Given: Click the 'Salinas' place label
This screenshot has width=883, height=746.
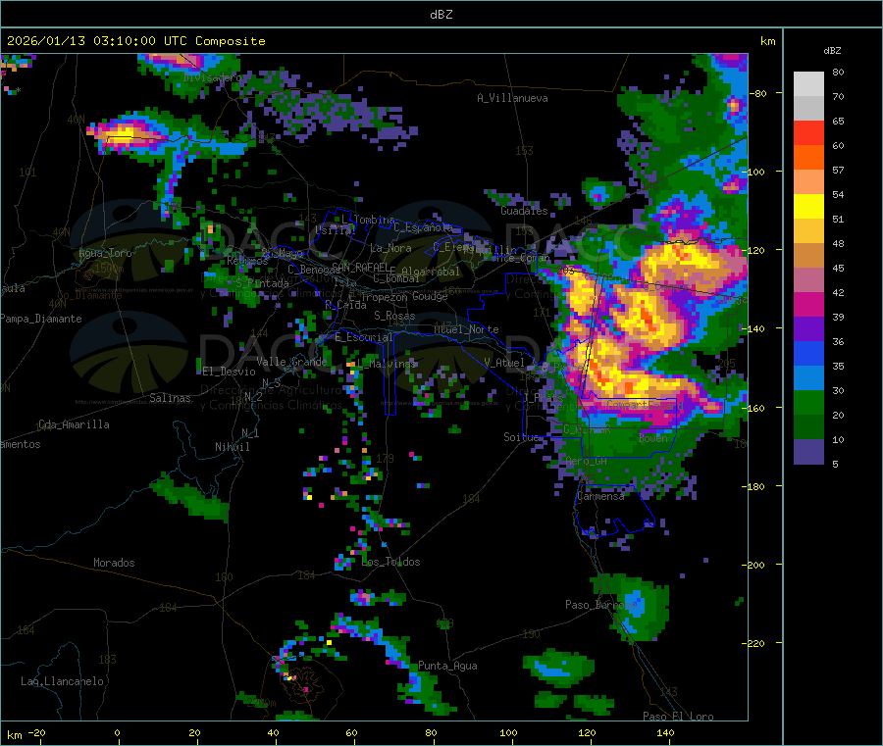Looking at the screenshot, I should [x=170, y=398].
